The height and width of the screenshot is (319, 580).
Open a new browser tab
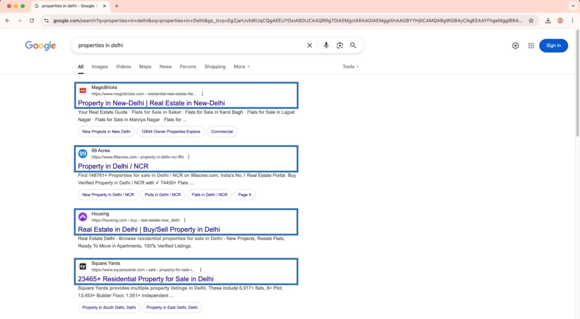coord(117,6)
